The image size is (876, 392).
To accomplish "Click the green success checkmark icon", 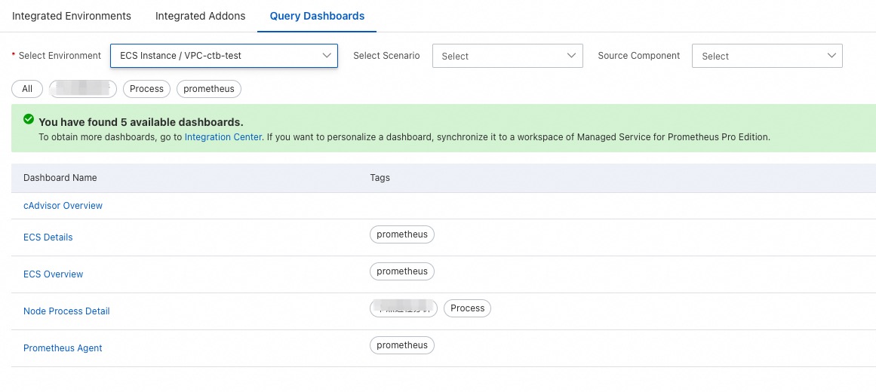I will [29, 120].
